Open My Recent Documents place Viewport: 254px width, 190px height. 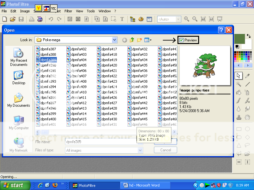pos(19,57)
